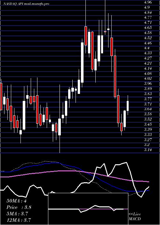Viewport: 160px width, 225px height.
Task: Click the 4.9 price axis label
Action: click(147, 7)
